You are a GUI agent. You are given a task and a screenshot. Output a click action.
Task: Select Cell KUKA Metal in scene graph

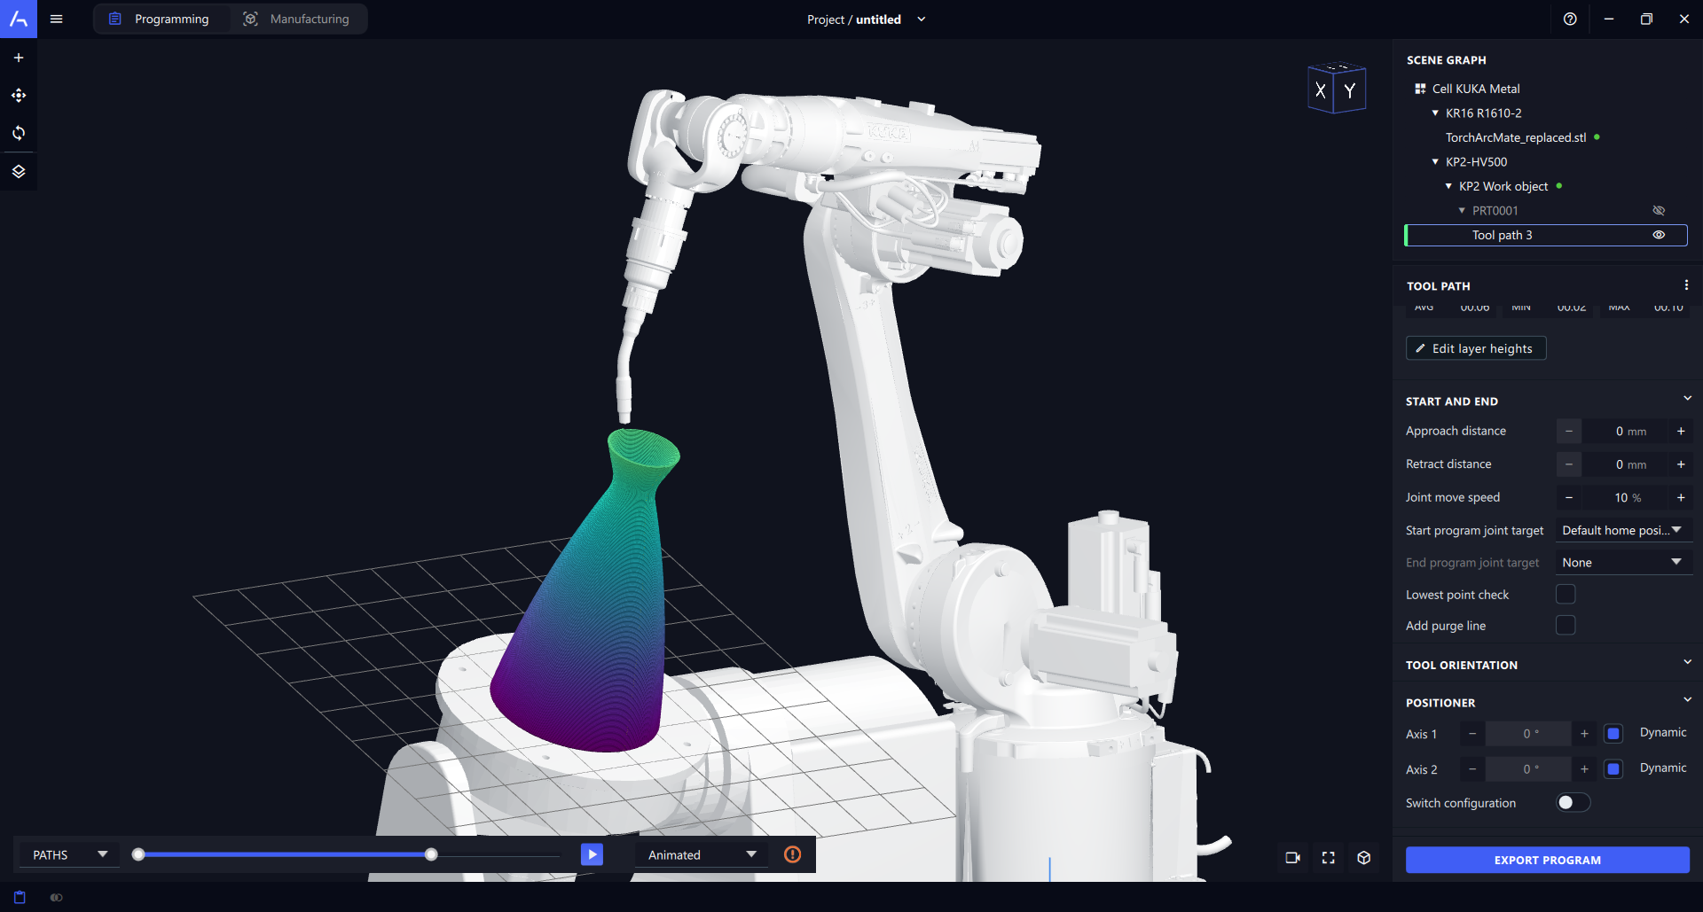[x=1476, y=89]
